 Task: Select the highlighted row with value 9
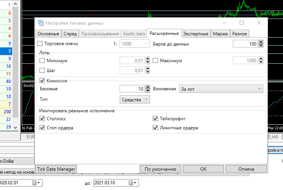[x=6, y=51]
